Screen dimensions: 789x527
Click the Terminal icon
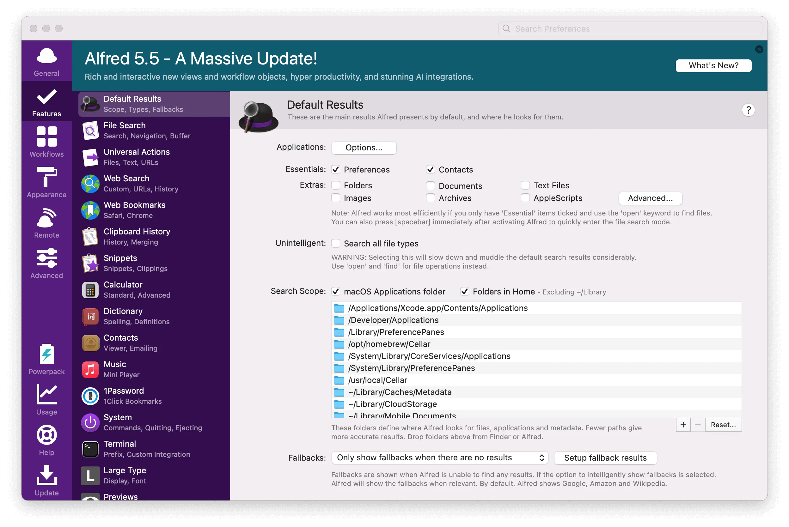tap(90, 449)
